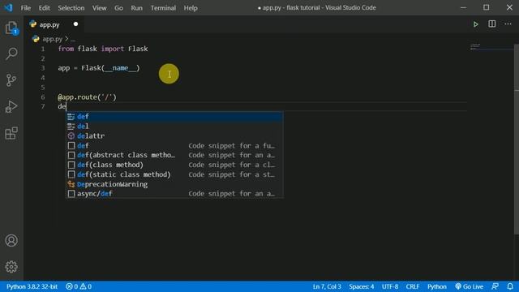Pick def(abstract class method) snippet
The image size is (519, 292).
point(174,155)
